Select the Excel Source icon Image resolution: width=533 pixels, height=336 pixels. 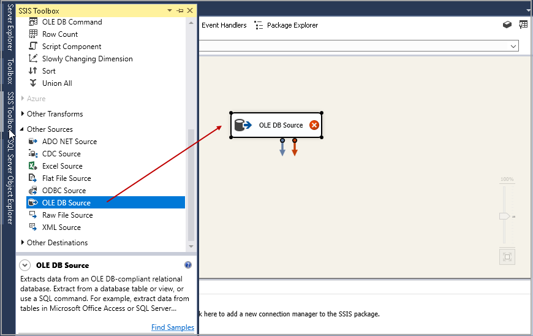coord(33,166)
